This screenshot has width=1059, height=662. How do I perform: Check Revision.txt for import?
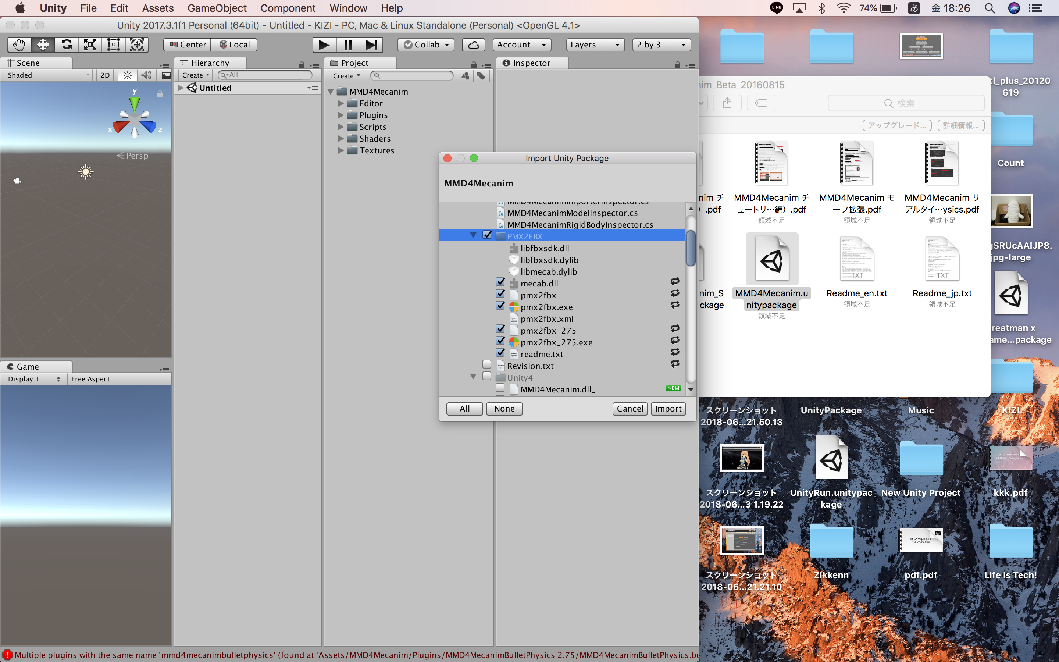486,365
